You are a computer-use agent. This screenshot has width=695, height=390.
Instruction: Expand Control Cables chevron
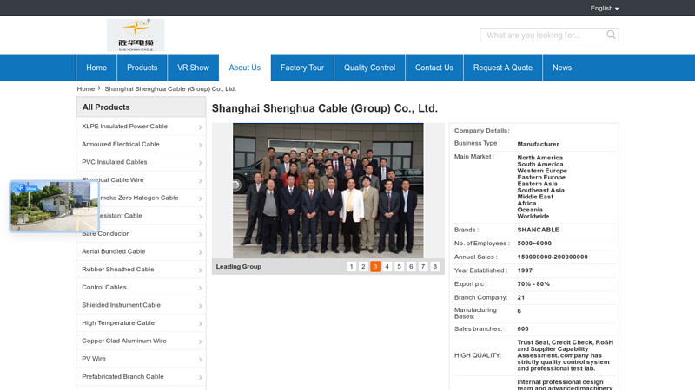[x=201, y=289]
